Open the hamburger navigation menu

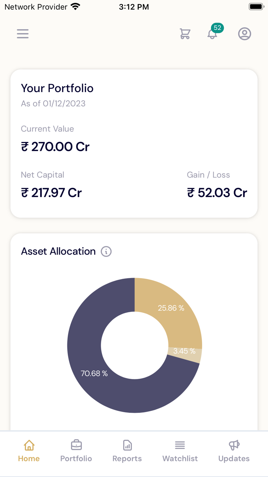[x=23, y=34]
